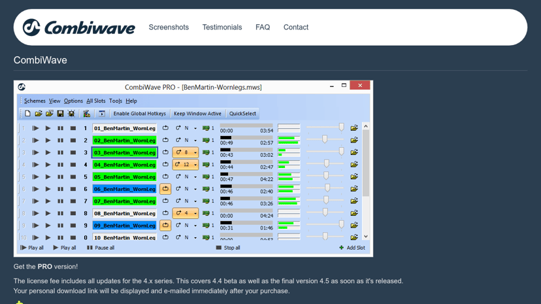Image resolution: width=541 pixels, height=304 pixels.
Task: Pause slot 5 playback
Action: pos(60,177)
